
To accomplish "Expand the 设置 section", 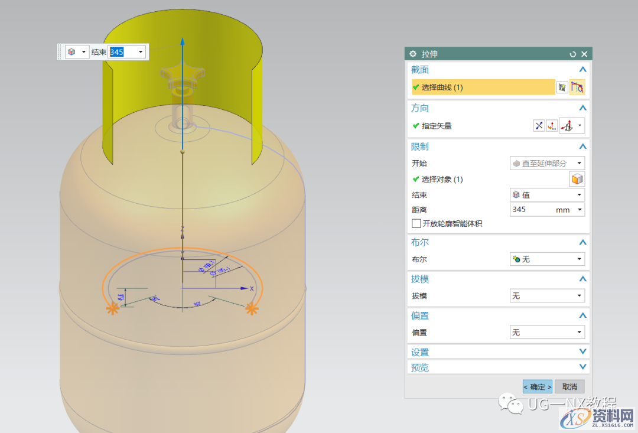I will pos(582,352).
